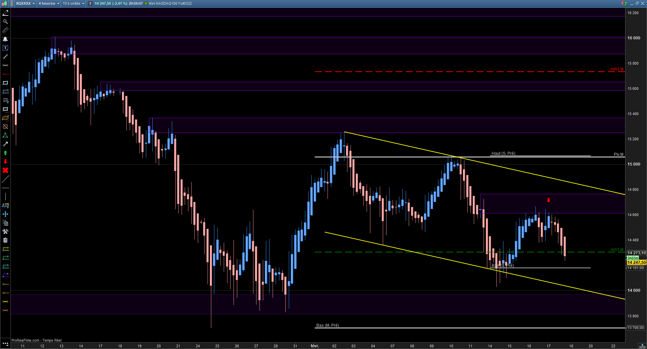Click the 14 181,00 price axis tag
Viewport: 647px width, 349px height.
point(635,268)
